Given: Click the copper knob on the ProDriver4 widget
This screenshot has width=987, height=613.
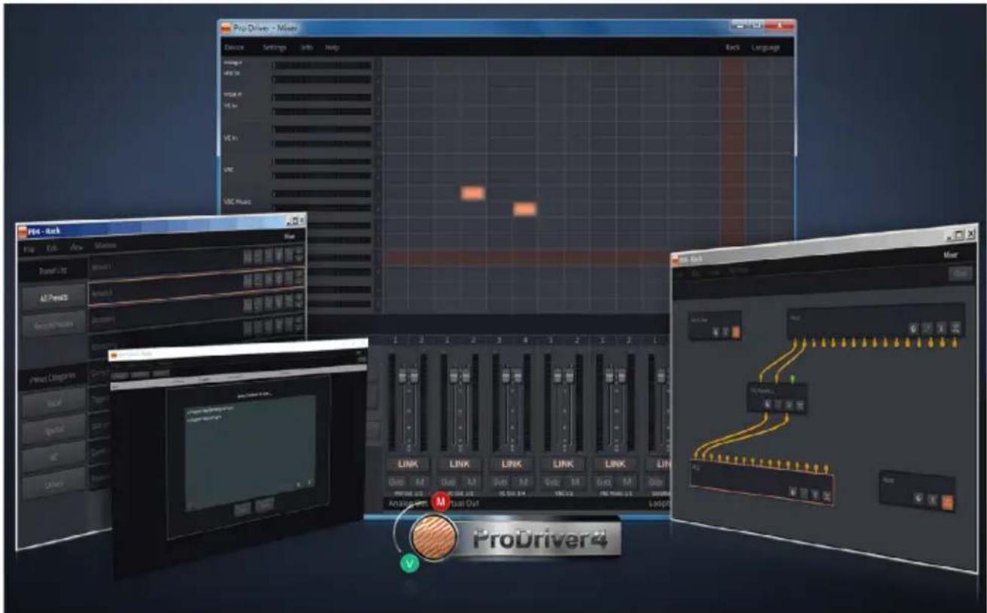Looking at the screenshot, I should (436, 537).
